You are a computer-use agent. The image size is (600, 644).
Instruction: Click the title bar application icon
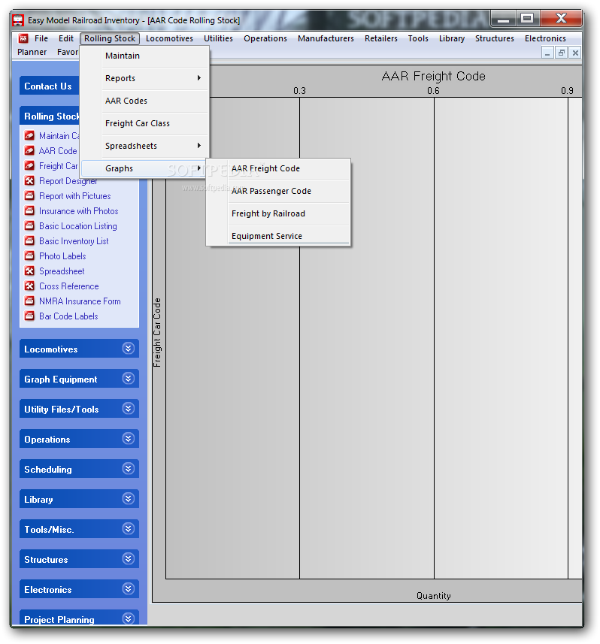pos(18,20)
